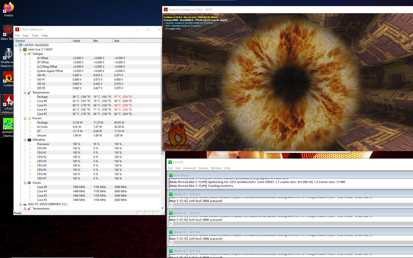
Task: Select the CPUID HWMonitor desktop shortcut
Action: (7, 104)
